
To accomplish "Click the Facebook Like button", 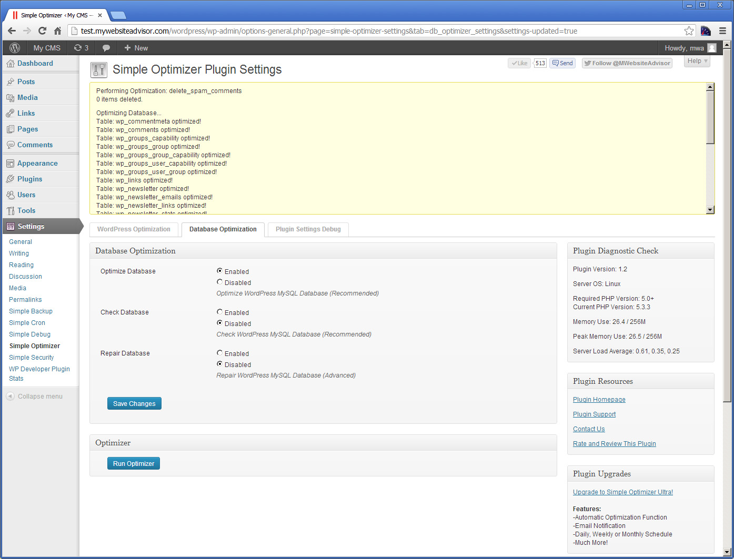I will tap(519, 63).
